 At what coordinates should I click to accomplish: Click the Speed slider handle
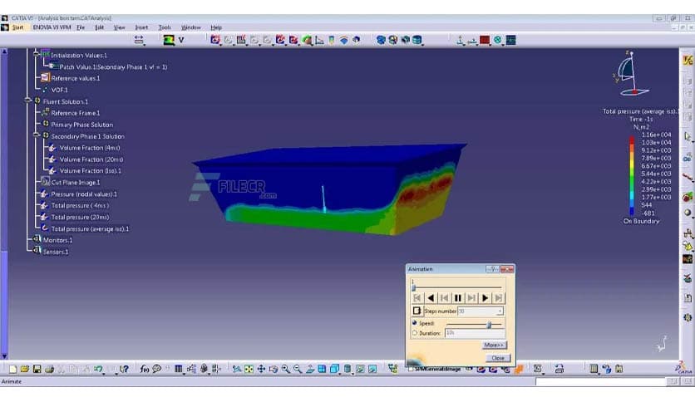click(490, 325)
